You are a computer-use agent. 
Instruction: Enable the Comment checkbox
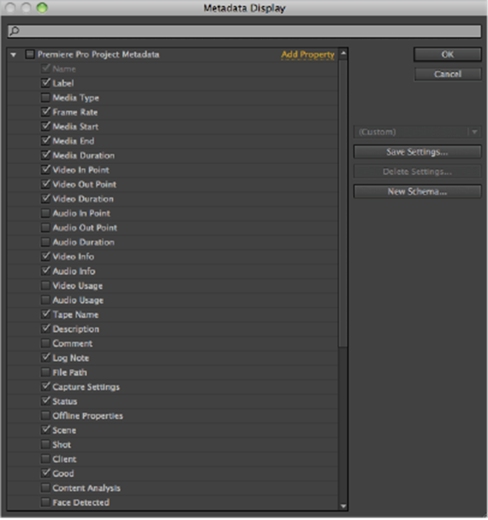[x=45, y=344]
